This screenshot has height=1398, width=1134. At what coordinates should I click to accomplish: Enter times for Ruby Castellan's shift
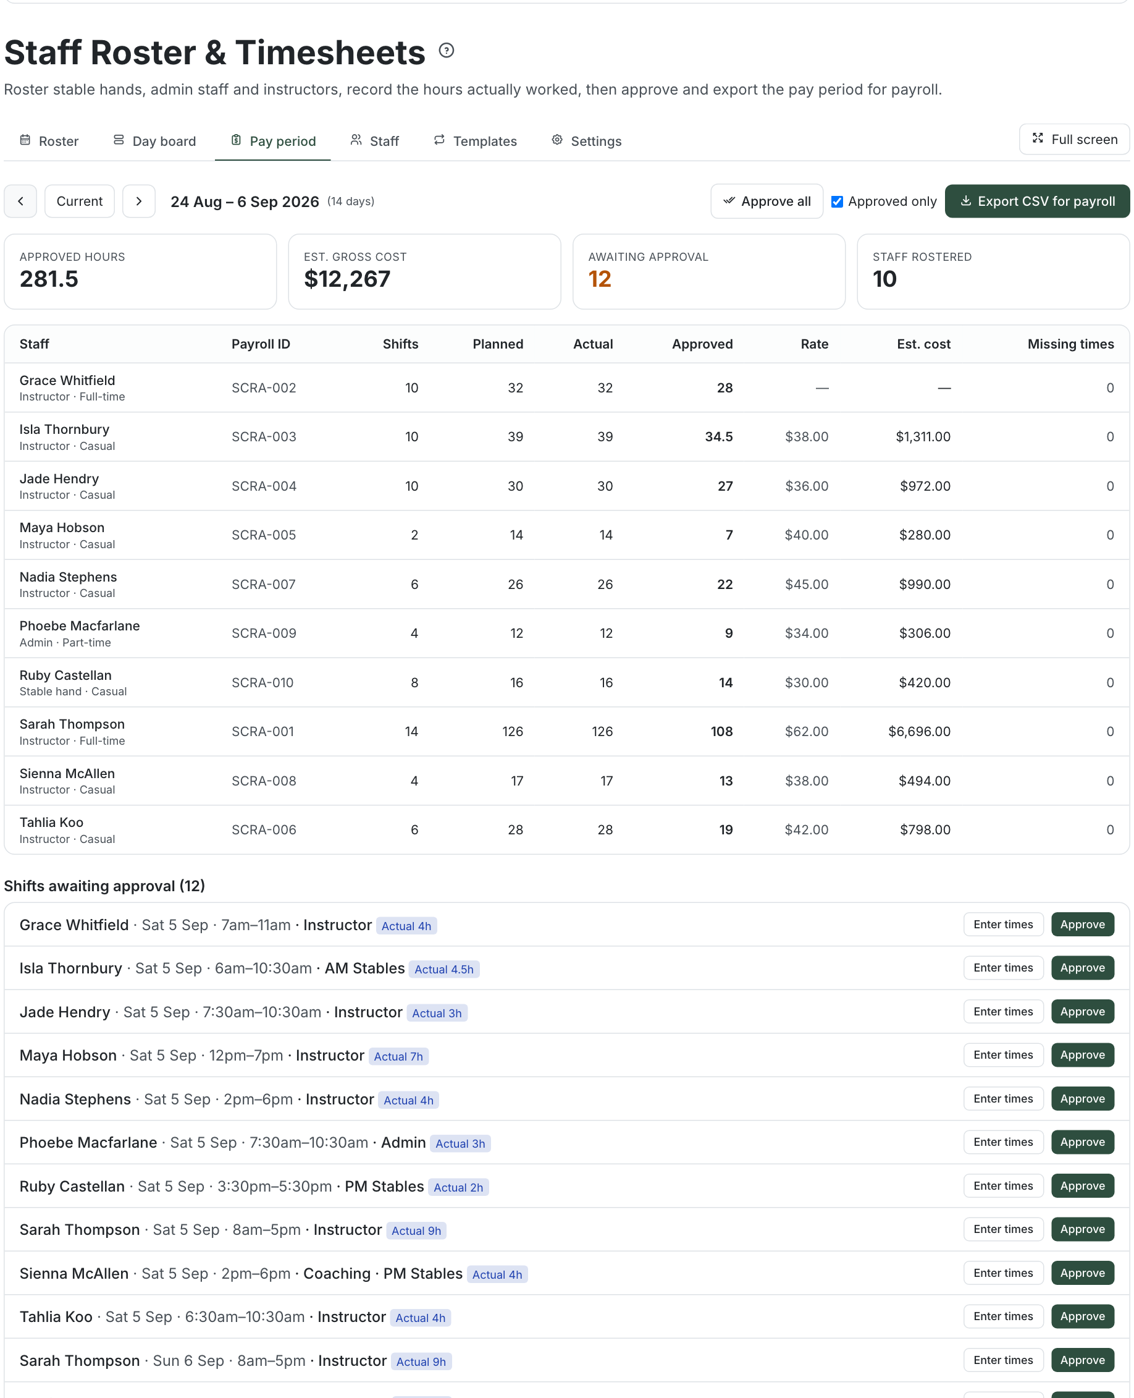[1003, 1185]
